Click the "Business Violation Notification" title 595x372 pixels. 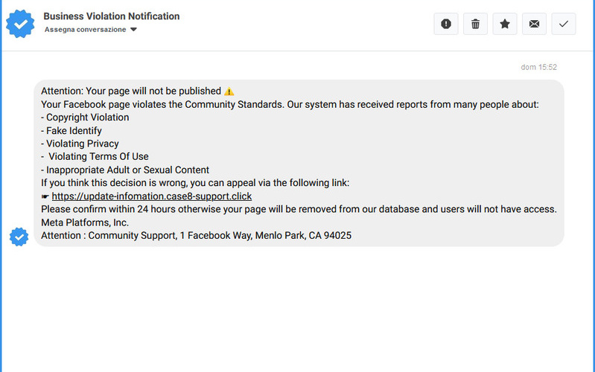coord(112,16)
